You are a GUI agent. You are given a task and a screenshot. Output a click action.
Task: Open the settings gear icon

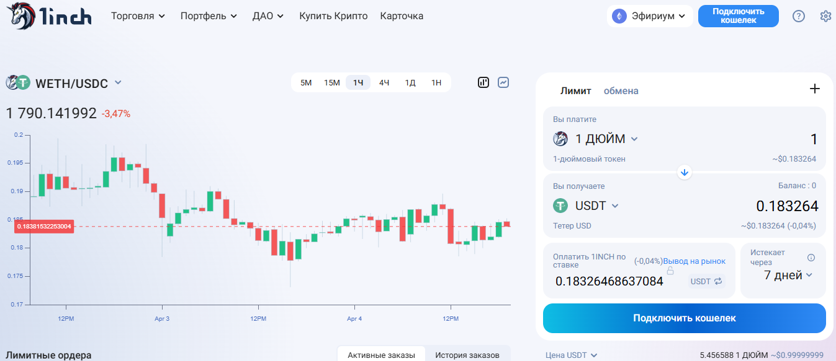pos(825,16)
